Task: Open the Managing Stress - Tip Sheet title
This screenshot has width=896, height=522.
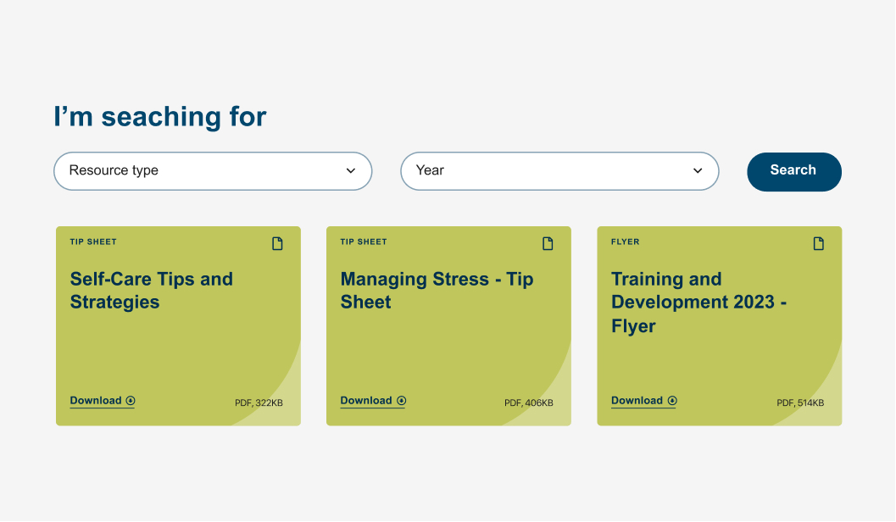Action: click(437, 291)
